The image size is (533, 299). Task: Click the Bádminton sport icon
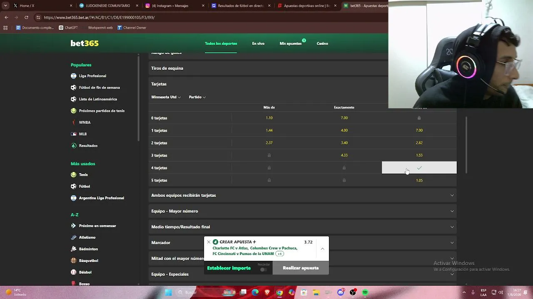click(x=74, y=249)
